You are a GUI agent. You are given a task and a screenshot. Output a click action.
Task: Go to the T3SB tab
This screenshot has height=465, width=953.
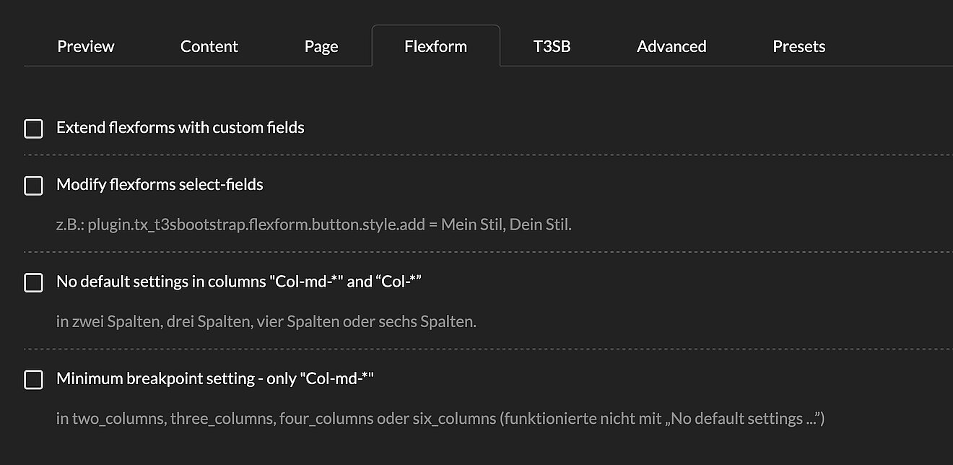(x=552, y=46)
